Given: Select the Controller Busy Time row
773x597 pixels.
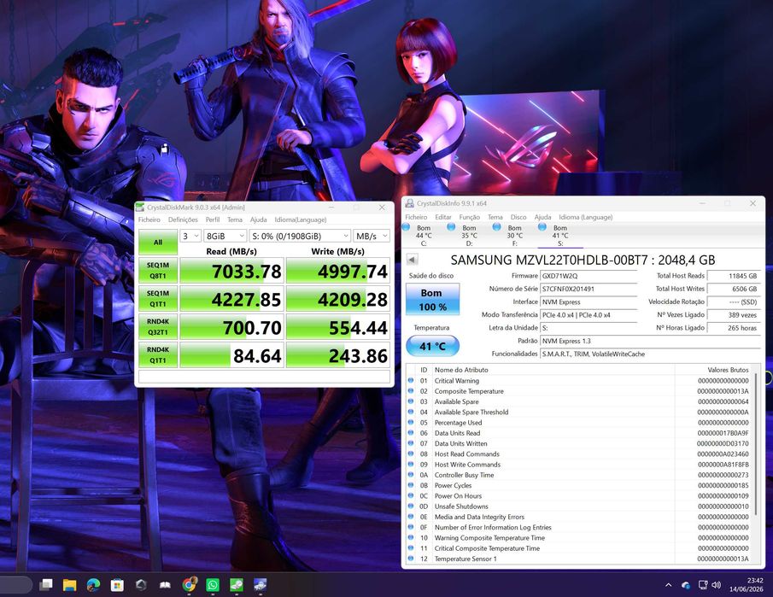Looking at the screenshot, I should (x=579, y=475).
